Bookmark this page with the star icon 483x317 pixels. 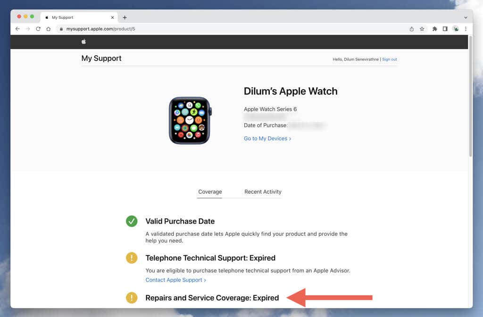point(422,29)
